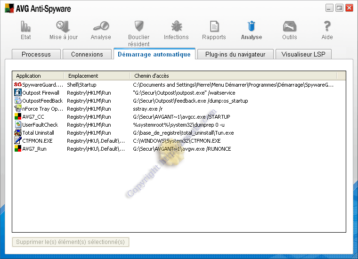Select the AVG7_CC entry name

click(x=33, y=117)
